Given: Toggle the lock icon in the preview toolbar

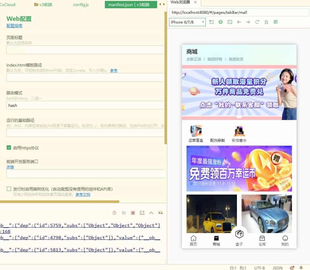Looking at the screenshot, I should 266,22.
